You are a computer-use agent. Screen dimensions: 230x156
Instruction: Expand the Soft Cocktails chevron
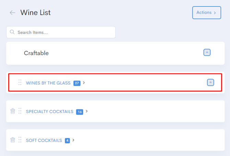click(73, 140)
